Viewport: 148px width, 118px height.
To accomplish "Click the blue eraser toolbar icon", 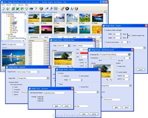I will click(x=51, y=9).
